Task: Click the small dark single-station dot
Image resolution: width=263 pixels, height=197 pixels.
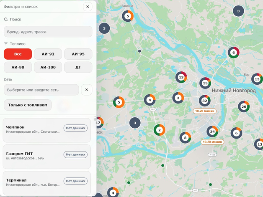Action: [139, 51]
